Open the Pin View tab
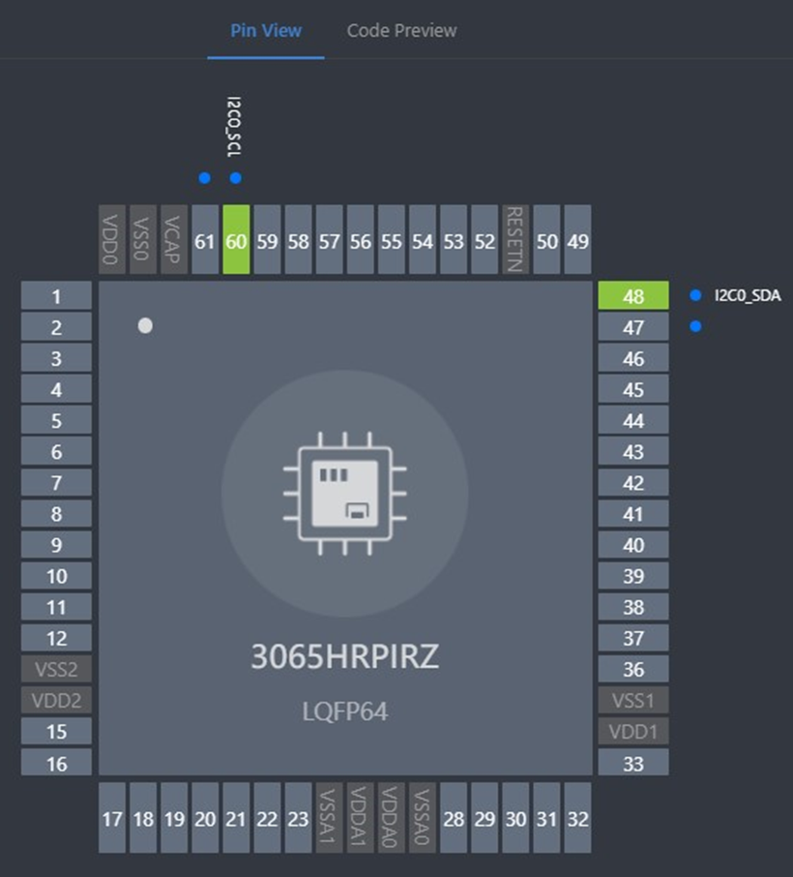793x877 pixels. point(266,31)
